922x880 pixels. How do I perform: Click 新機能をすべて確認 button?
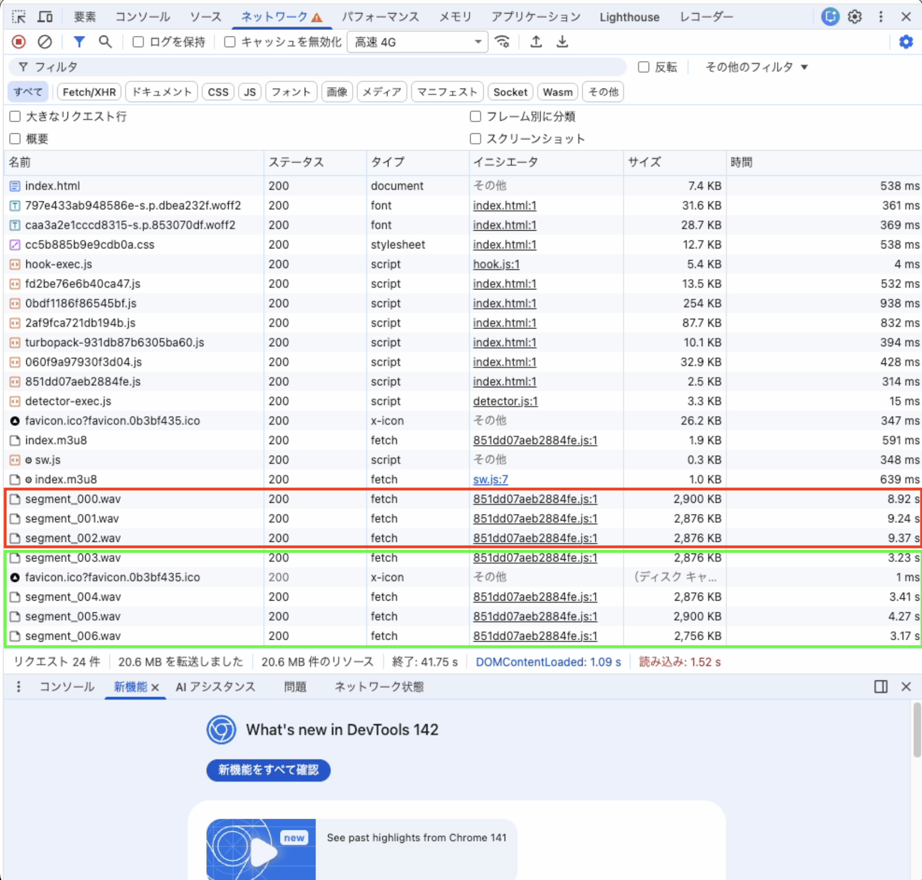click(x=268, y=770)
